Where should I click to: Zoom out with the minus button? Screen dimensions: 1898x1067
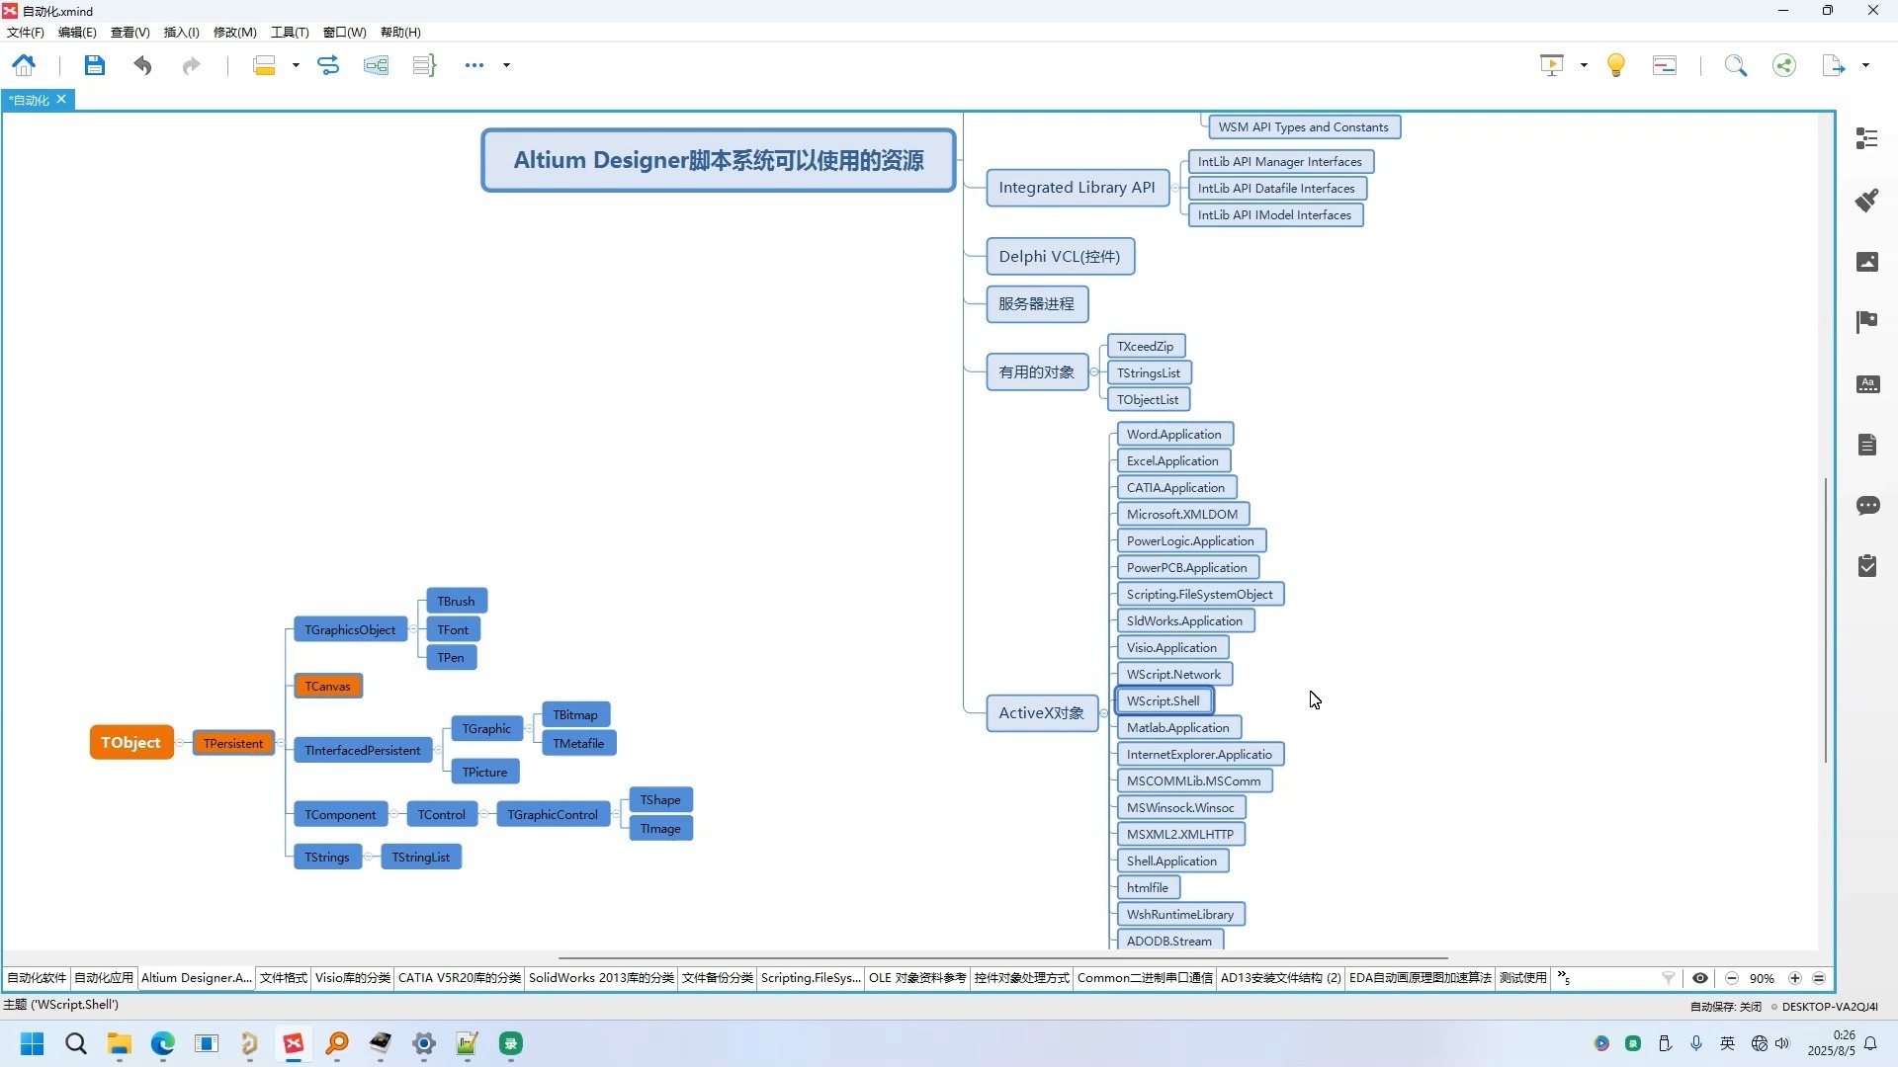pyautogui.click(x=1732, y=978)
